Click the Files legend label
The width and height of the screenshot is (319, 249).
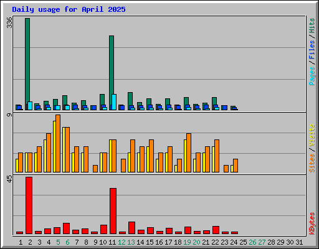point(312,50)
